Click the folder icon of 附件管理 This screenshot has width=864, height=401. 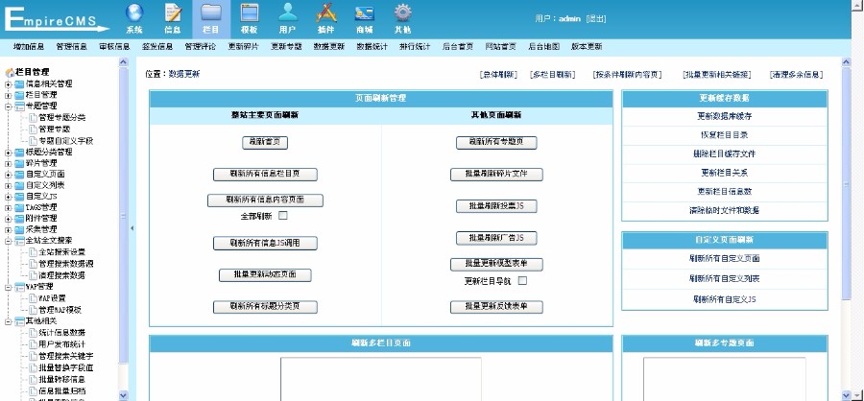(x=19, y=219)
